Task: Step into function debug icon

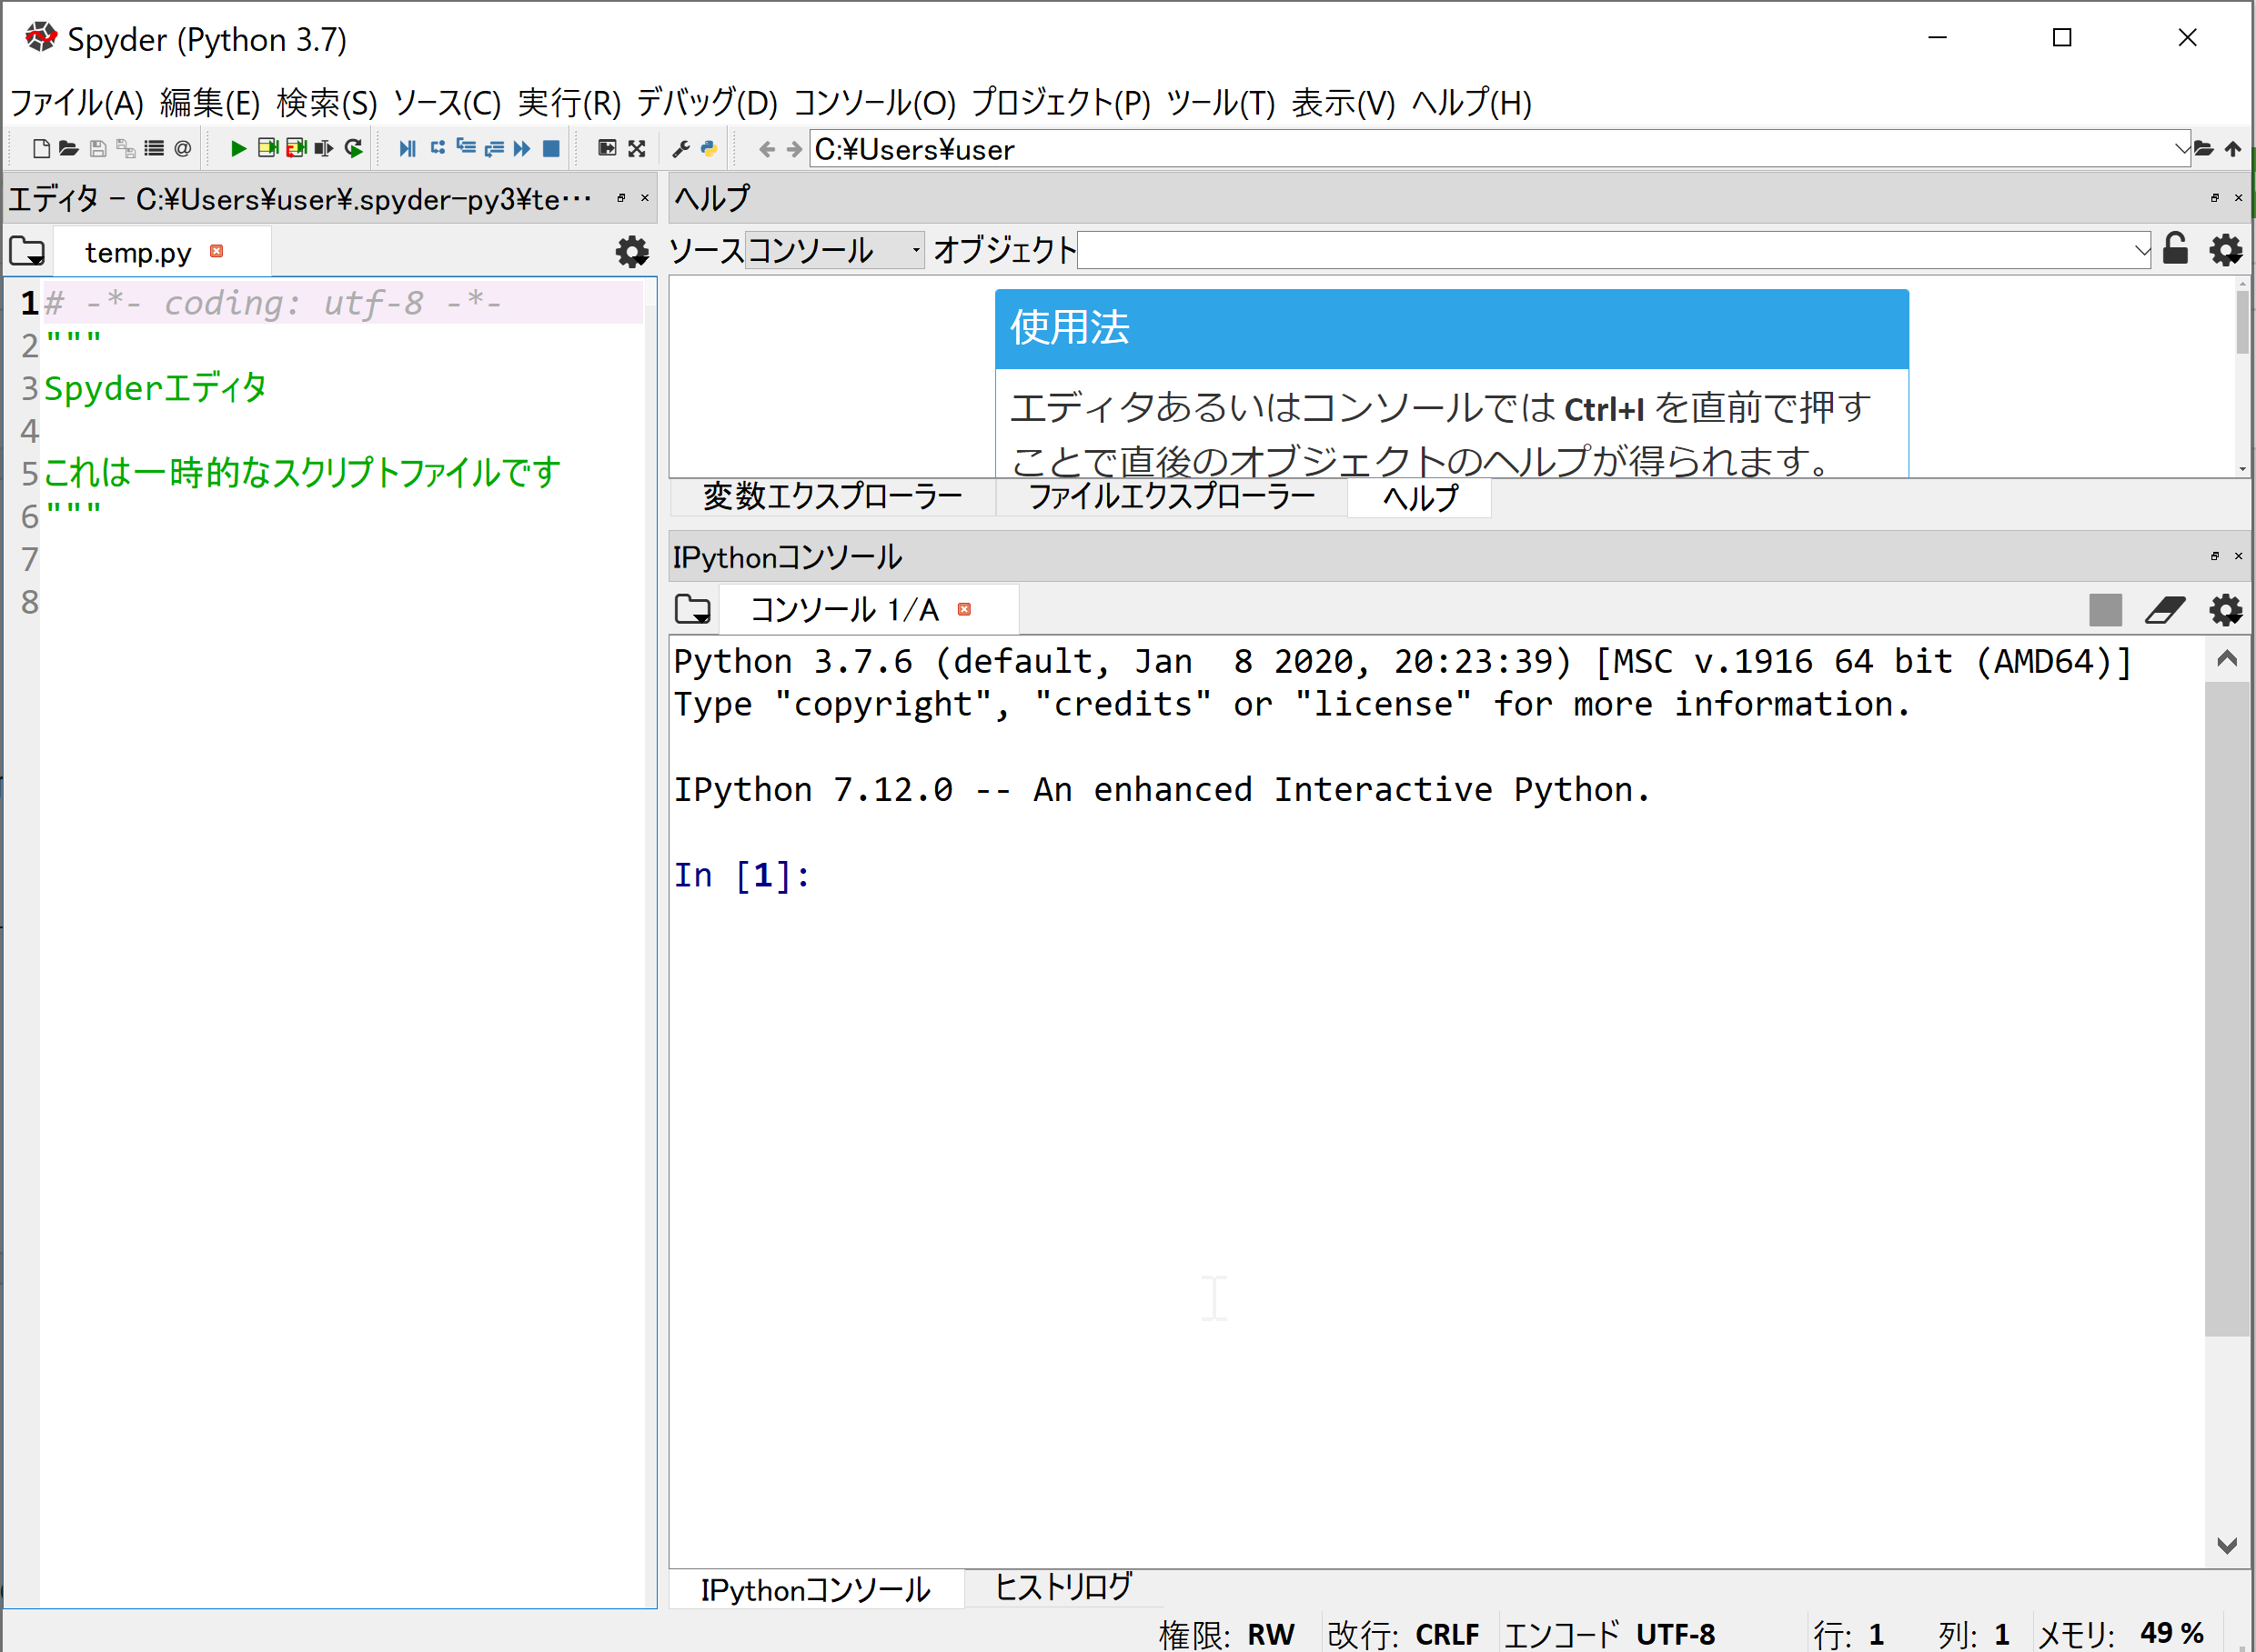Action: point(466,149)
